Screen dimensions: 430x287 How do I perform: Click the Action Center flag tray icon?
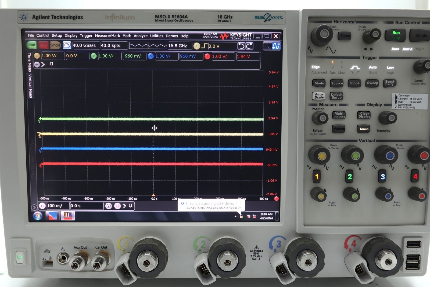248,216
